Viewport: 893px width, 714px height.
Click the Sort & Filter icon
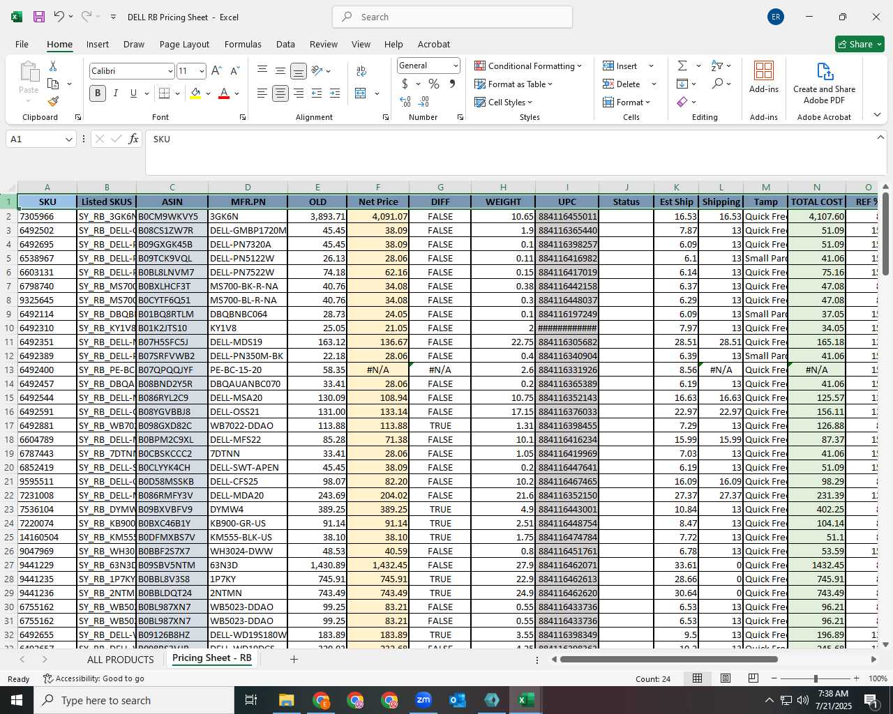716,66
